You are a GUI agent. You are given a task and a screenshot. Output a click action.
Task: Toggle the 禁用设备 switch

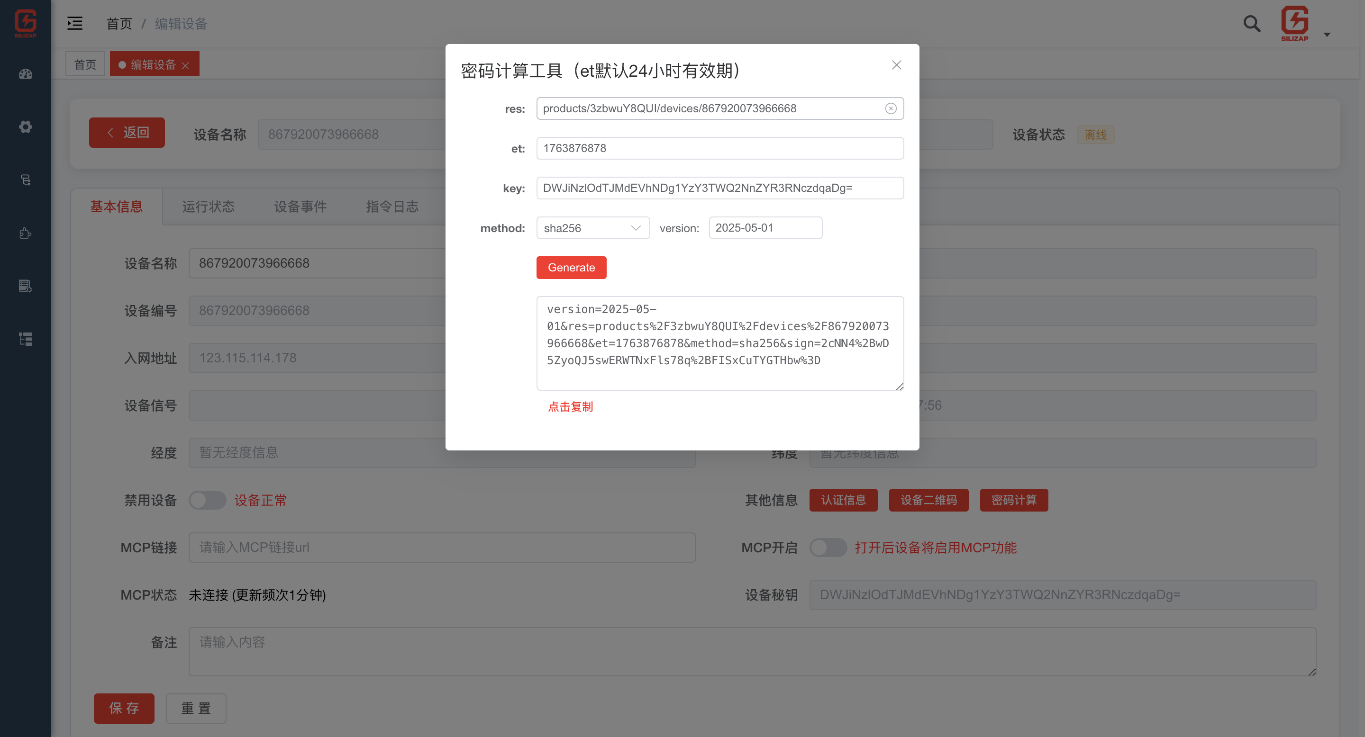point(207,500)
